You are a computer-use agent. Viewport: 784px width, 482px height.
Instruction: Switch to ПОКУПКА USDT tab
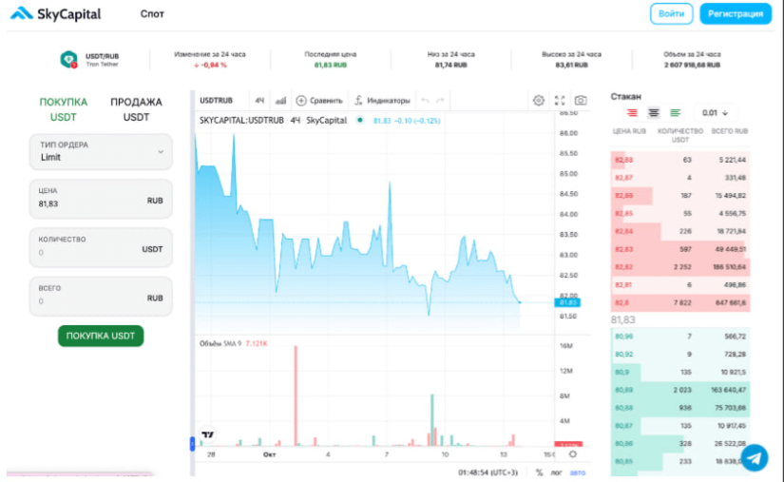click(x=64, y=109)
